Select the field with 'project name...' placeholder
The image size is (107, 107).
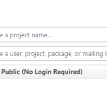[53, 35]
